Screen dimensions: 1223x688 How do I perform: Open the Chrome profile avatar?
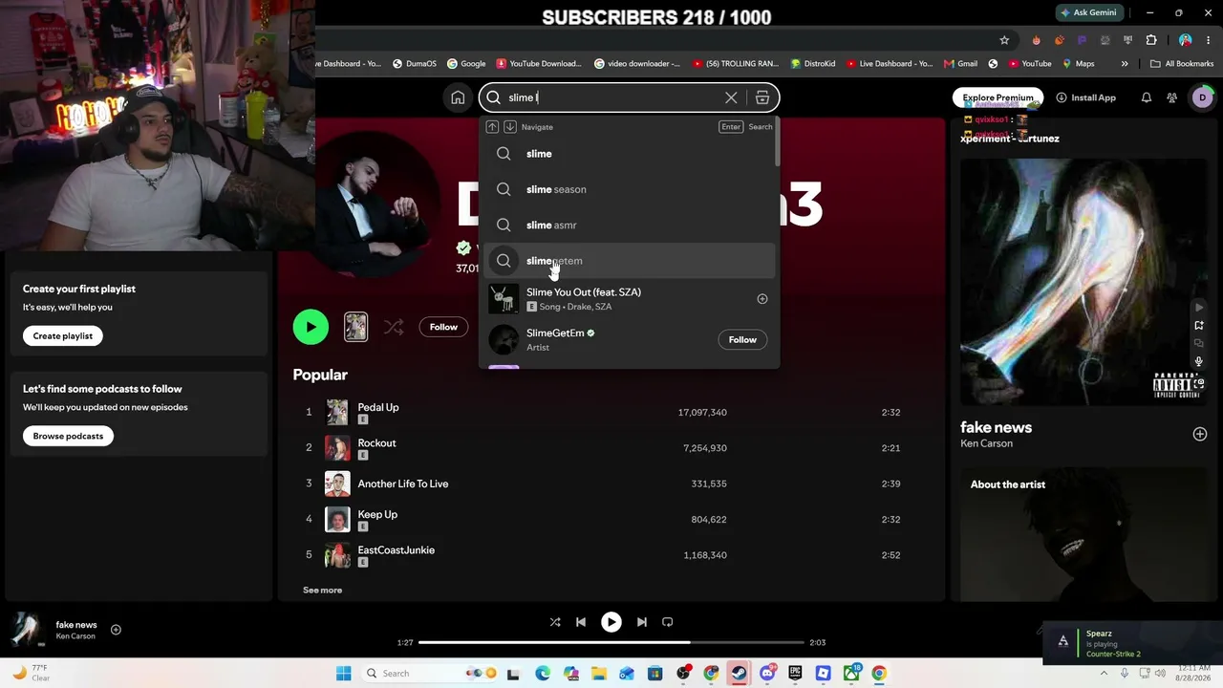tap(1186, 40)
